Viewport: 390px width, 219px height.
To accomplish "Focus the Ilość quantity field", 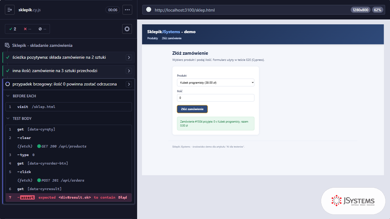I will click(x=215, y=98).
